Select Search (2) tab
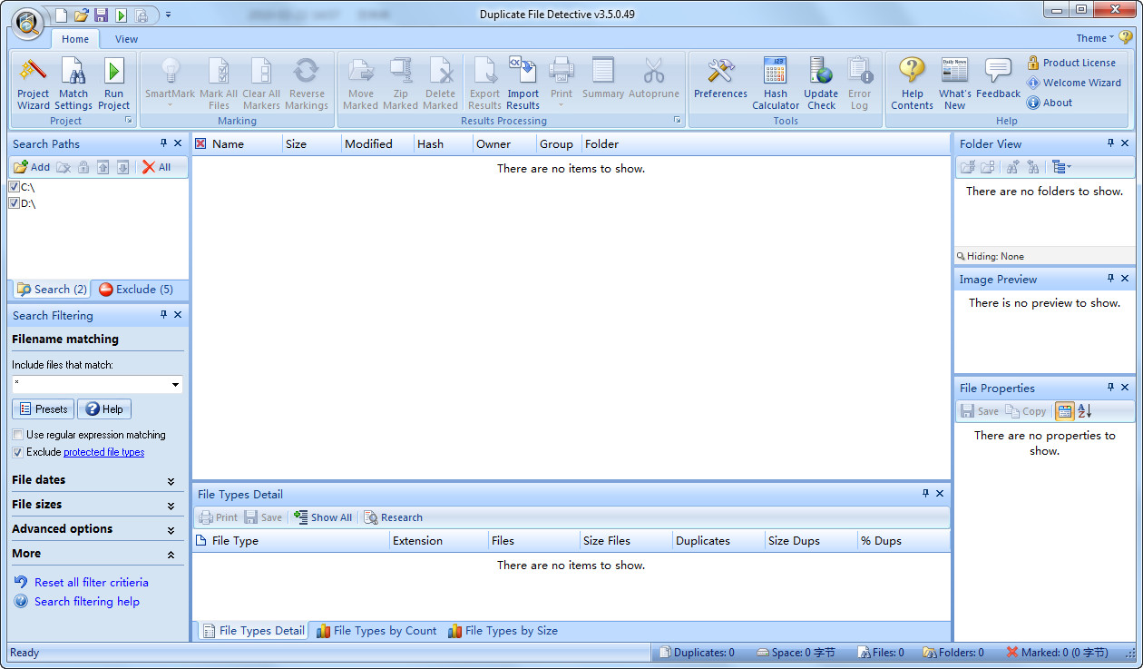 tap(52, 290)
